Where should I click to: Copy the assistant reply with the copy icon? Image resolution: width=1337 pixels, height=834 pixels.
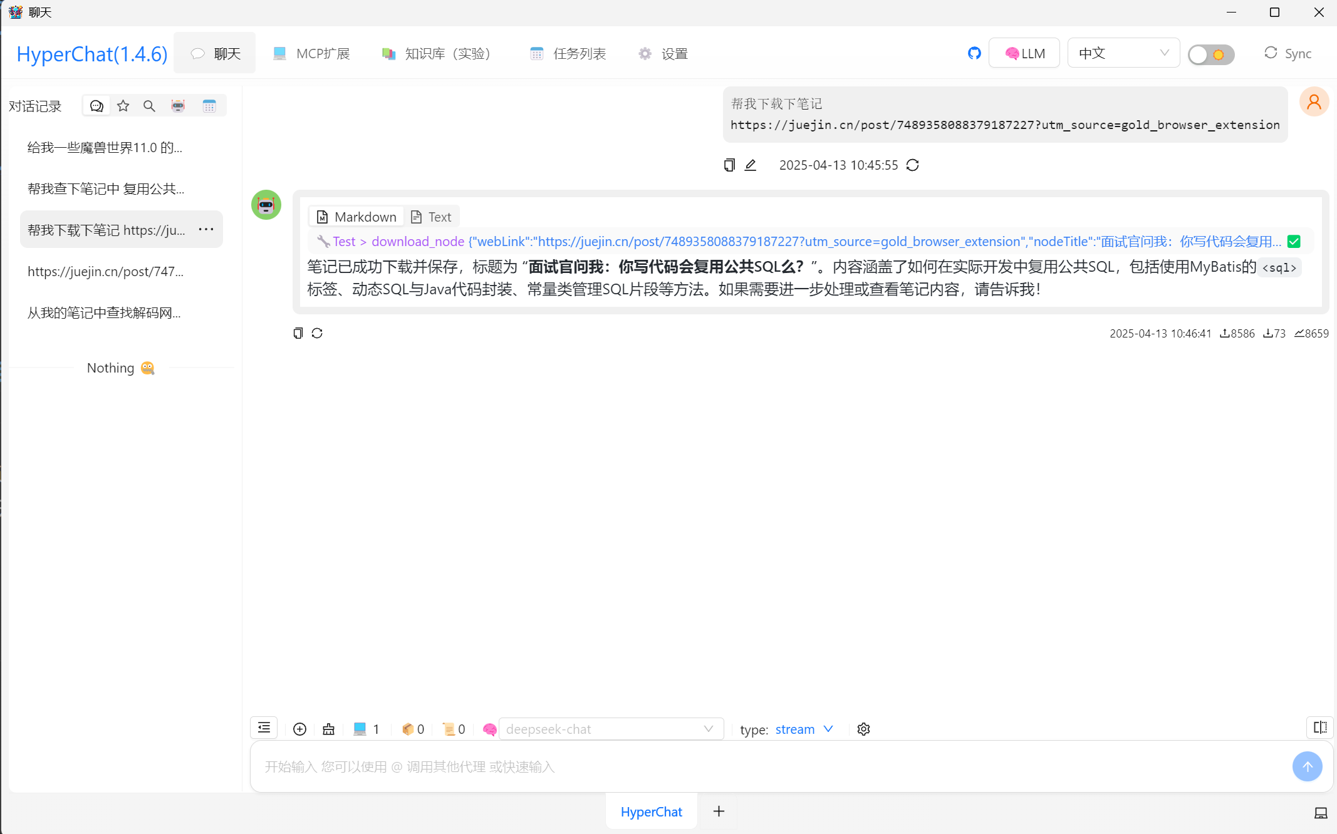[x=298, y=333]
